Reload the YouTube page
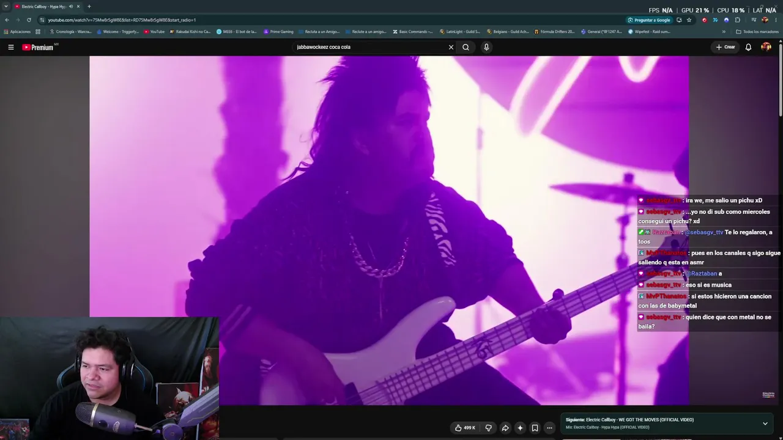The height and width of the screenshot is (440, 783). click(x=29, y=20)
